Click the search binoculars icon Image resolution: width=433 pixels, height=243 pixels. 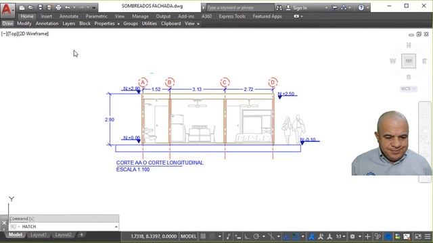[x=279, y=7]
